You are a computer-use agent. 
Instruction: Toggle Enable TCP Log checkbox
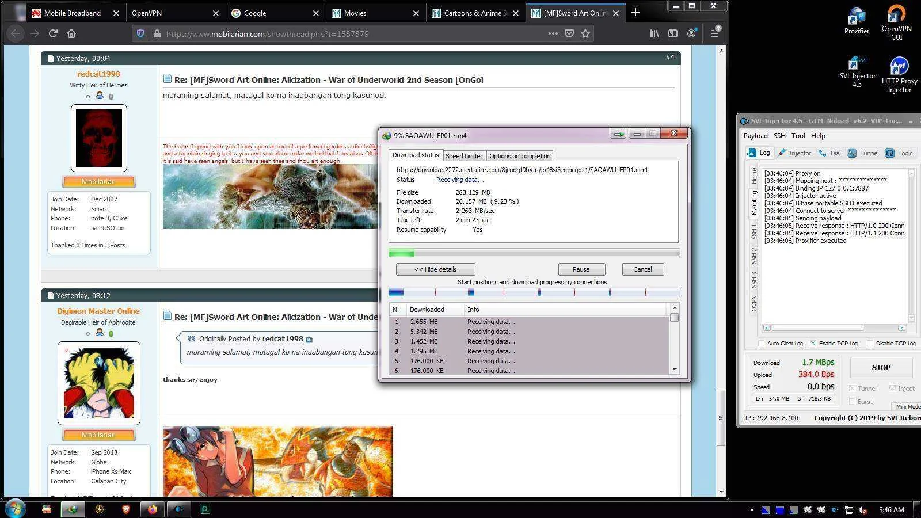click(813, 343)
